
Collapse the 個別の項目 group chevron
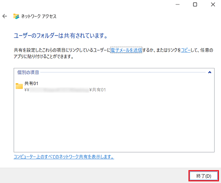(210, 73)
